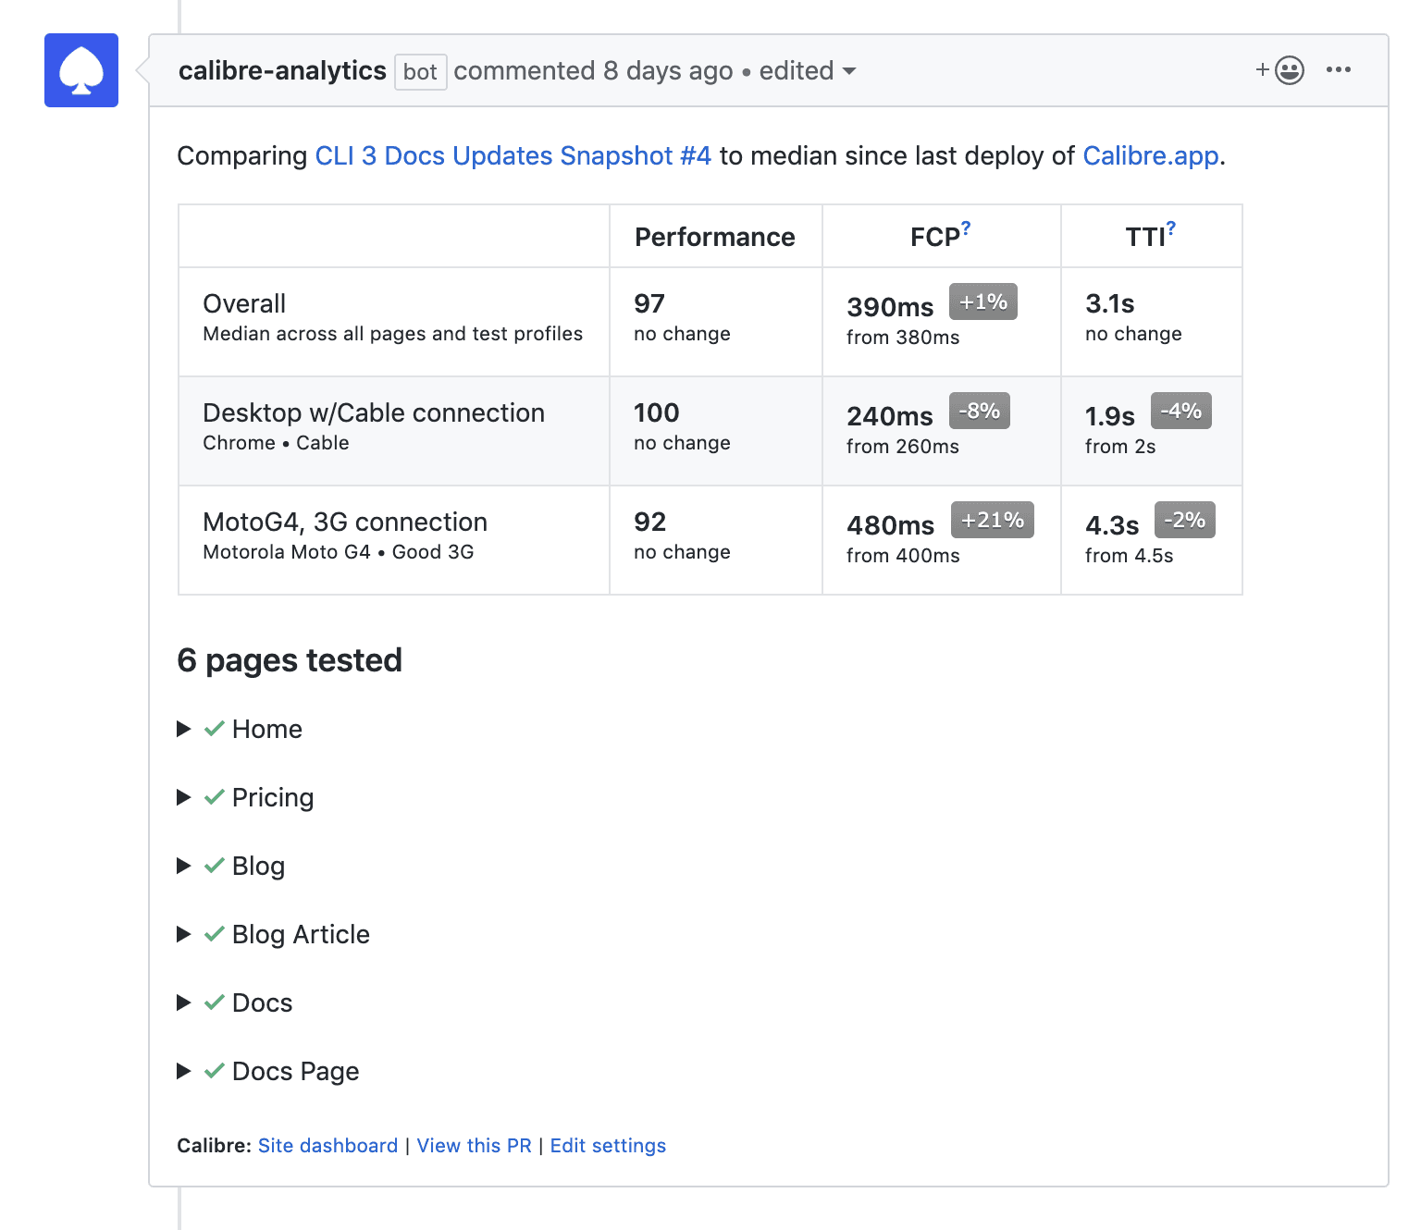Open the Site dashboard link
Screen dimensions: 1421x1230
(328, 1145)
